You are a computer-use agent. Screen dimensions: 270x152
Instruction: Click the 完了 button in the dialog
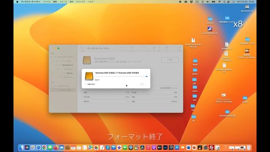[142, 84]
